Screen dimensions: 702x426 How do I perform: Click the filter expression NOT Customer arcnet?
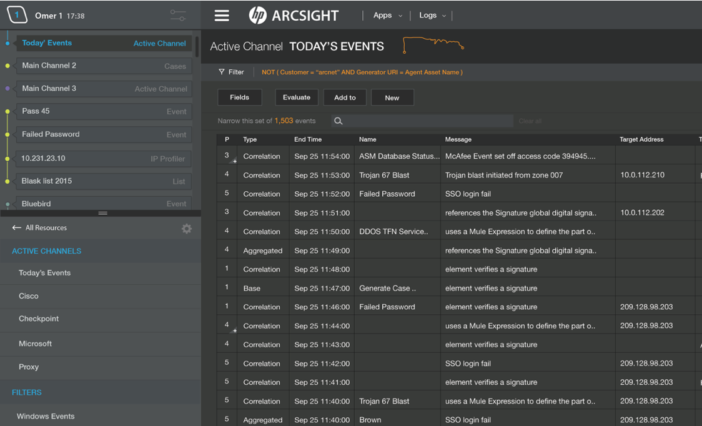362,72
